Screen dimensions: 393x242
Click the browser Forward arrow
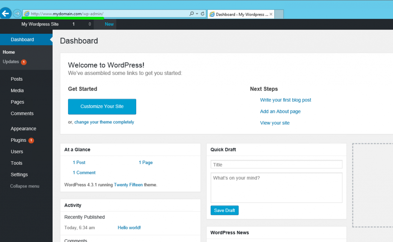[x=17, y=13]
